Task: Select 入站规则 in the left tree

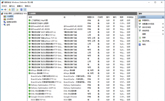Action: click(10, 16)
